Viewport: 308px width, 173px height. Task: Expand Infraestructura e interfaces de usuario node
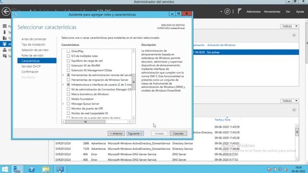[x=63, y=85]
